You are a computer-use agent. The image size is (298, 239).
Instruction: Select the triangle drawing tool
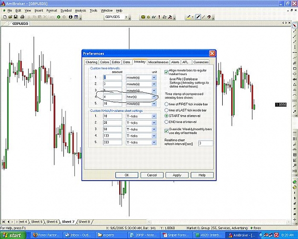coord(295,85)
